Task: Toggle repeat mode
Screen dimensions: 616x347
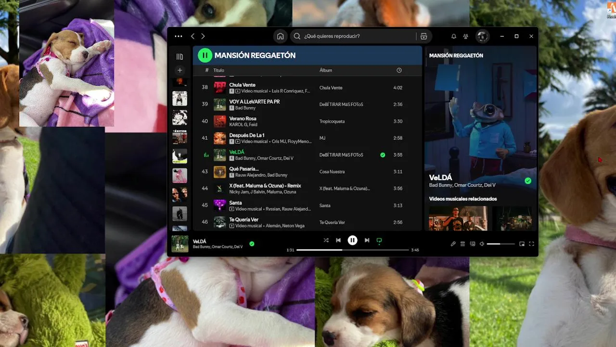Action: coord(379,240)
